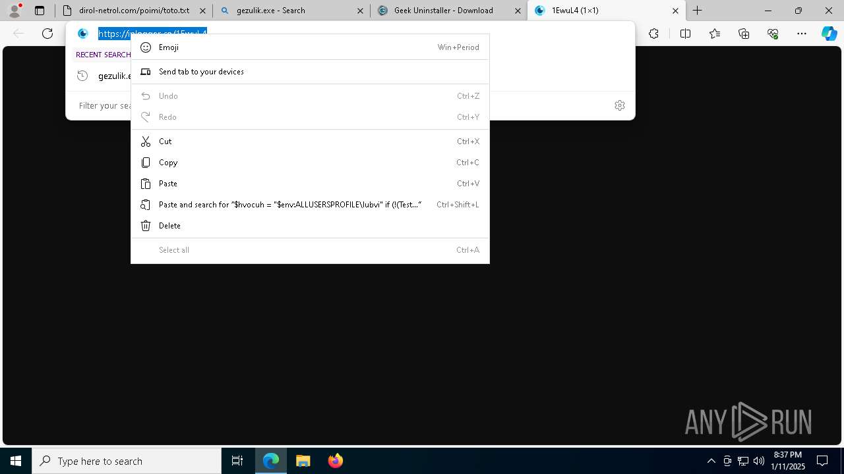Choose Cut from context menu

tap(310, 142)
